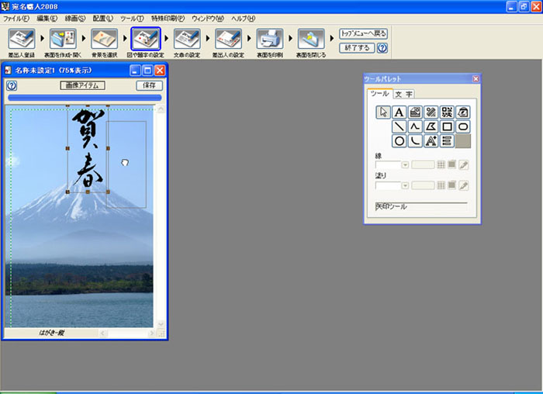Open the 文章の設定 step
The height and width of the screenshot is (394, 543).
[x=187, y=38]
